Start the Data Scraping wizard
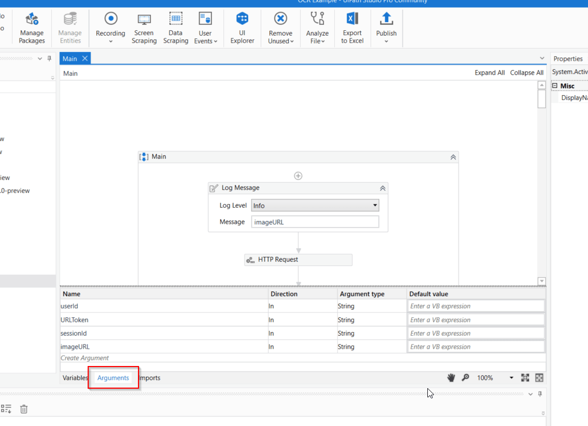 (x=175, y=27)
